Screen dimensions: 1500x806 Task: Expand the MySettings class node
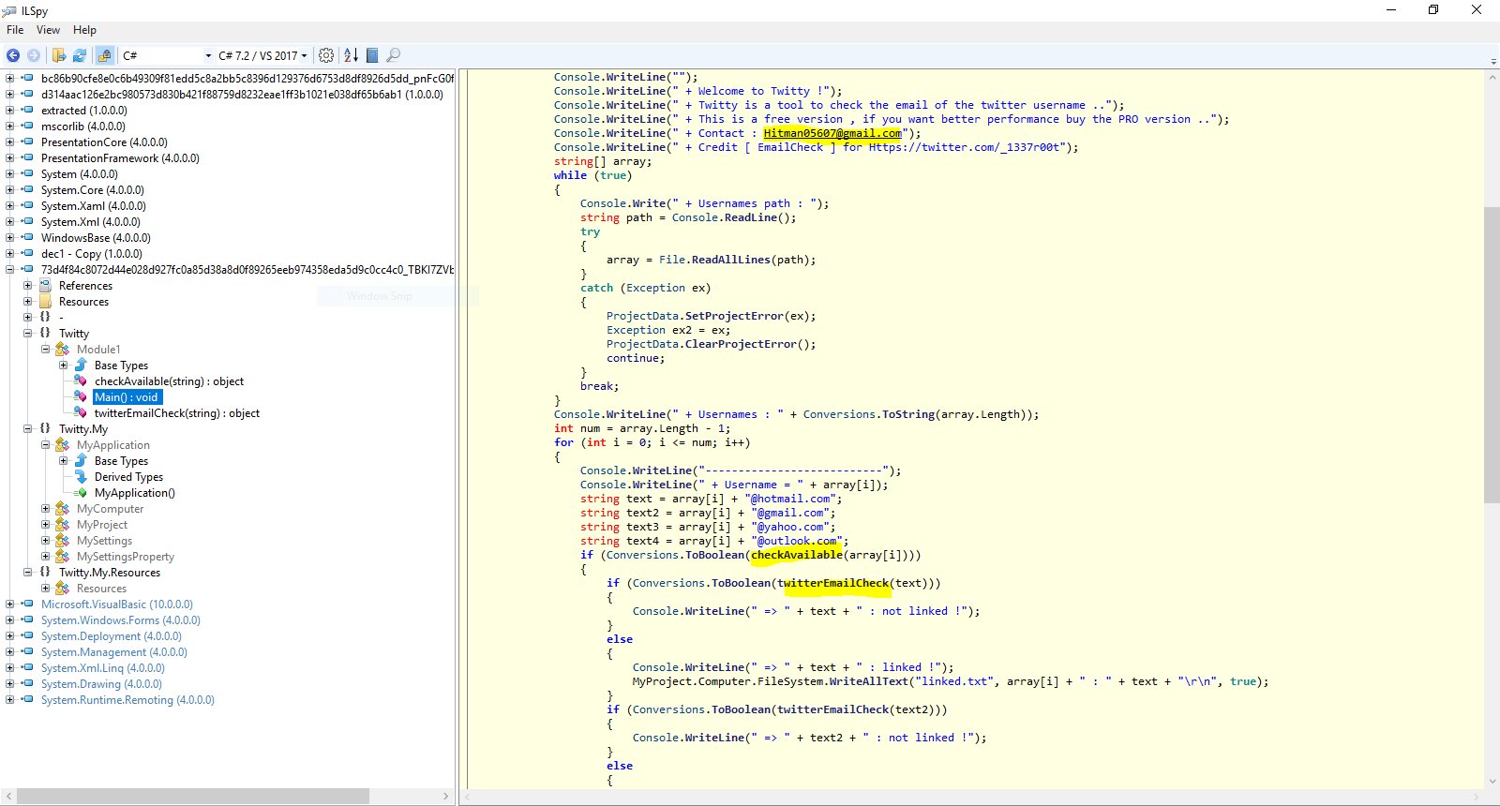tap(45, 540)
